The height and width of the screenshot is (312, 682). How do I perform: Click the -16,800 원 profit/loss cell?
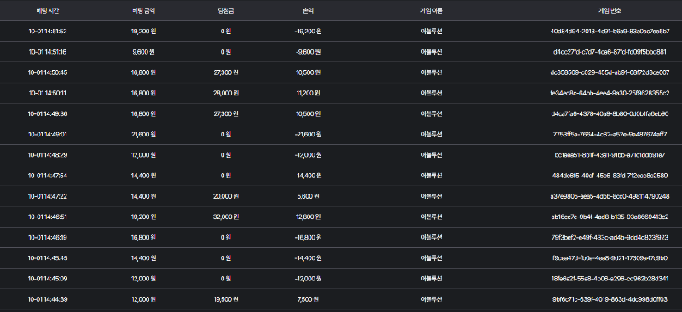coord(308,238)
